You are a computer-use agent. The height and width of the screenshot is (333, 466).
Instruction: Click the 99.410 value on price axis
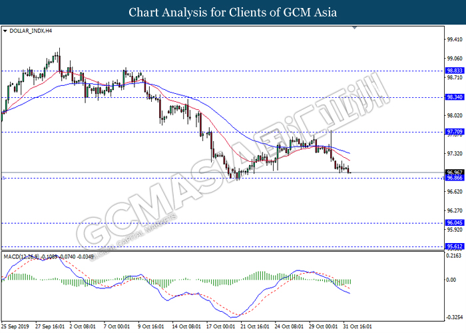coord(454,39)
